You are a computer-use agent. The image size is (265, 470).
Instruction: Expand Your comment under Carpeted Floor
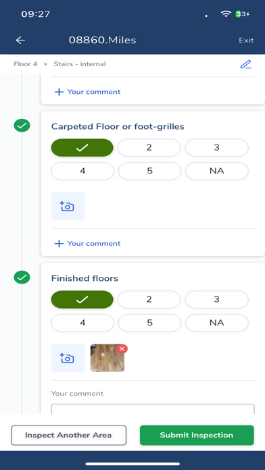(x=87, y=243)
